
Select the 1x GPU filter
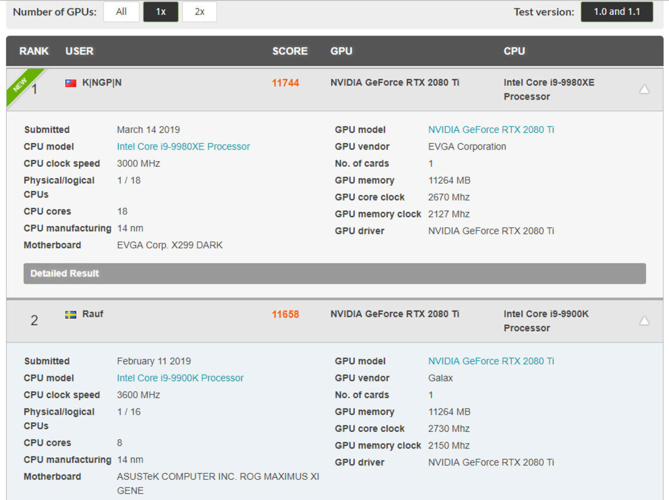[x=161, y=12]
